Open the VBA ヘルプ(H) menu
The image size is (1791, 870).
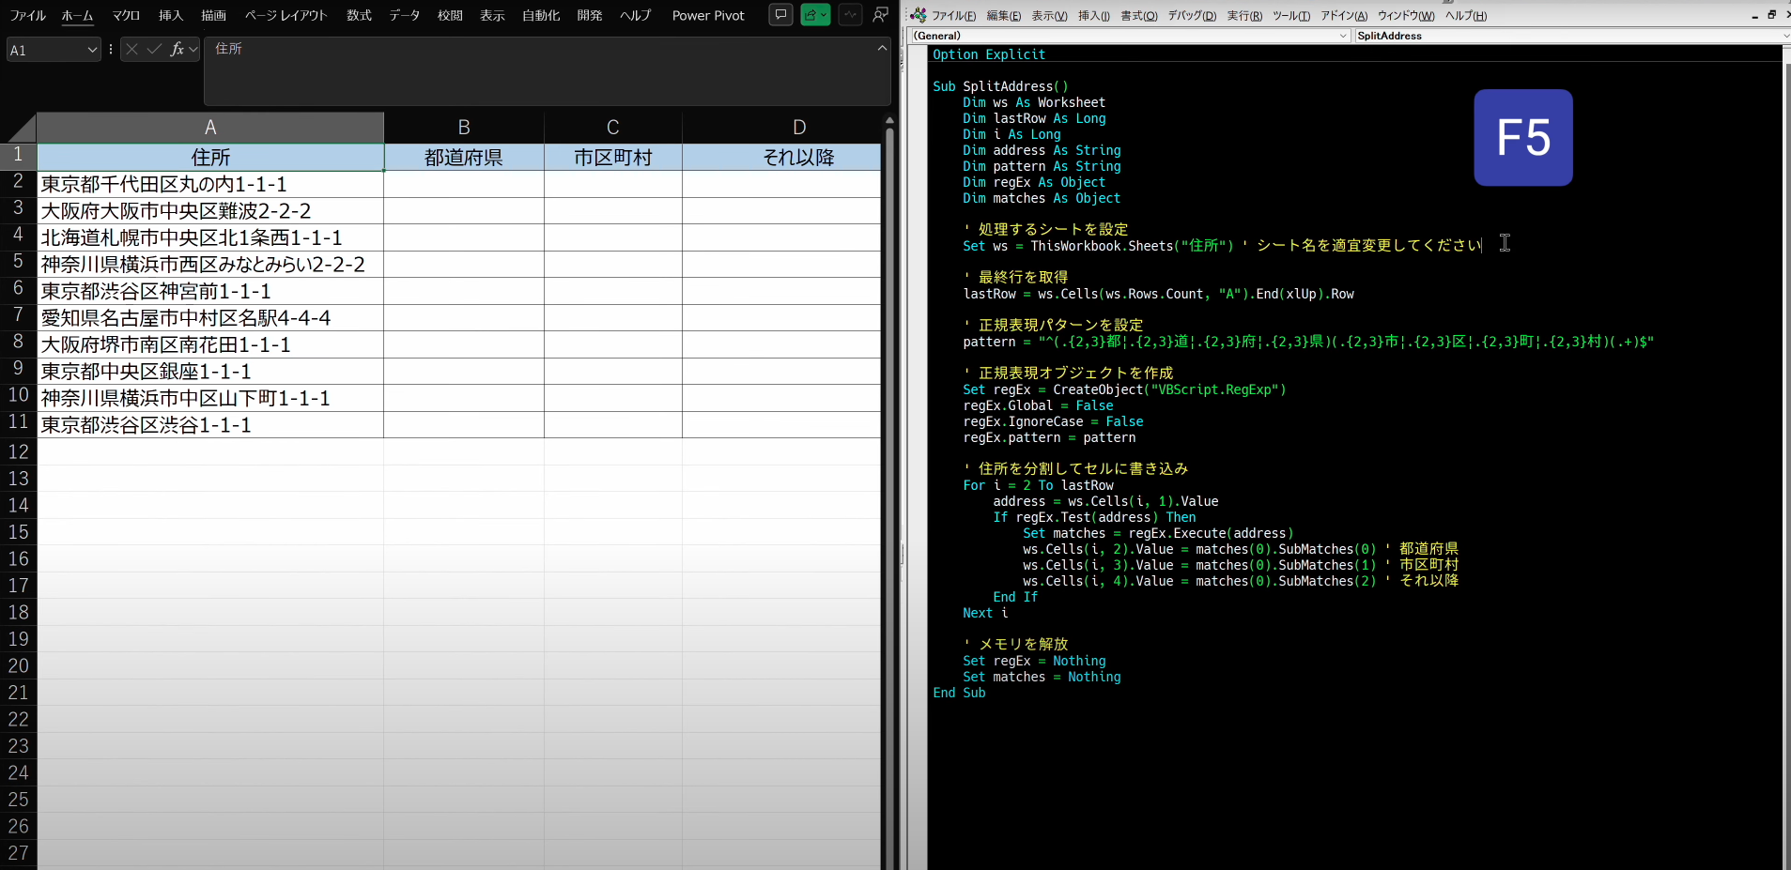click(1465, 16)
